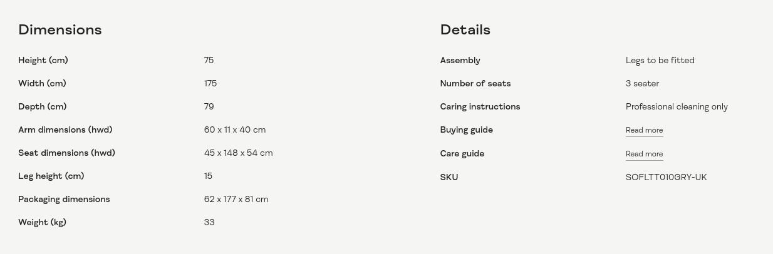
Task: Click the Details heading
Action: 465,30
